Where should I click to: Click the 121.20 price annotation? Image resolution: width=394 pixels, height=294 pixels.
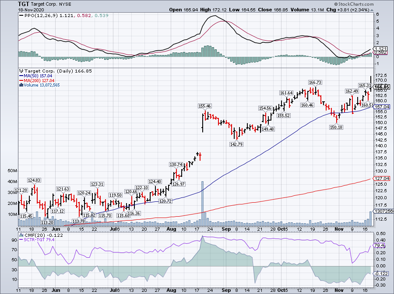coord(21,190)
